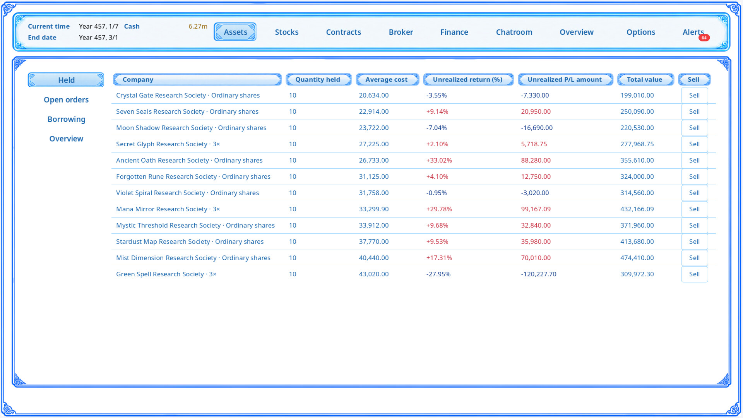Open sidebar Overview section

(66, 139)
